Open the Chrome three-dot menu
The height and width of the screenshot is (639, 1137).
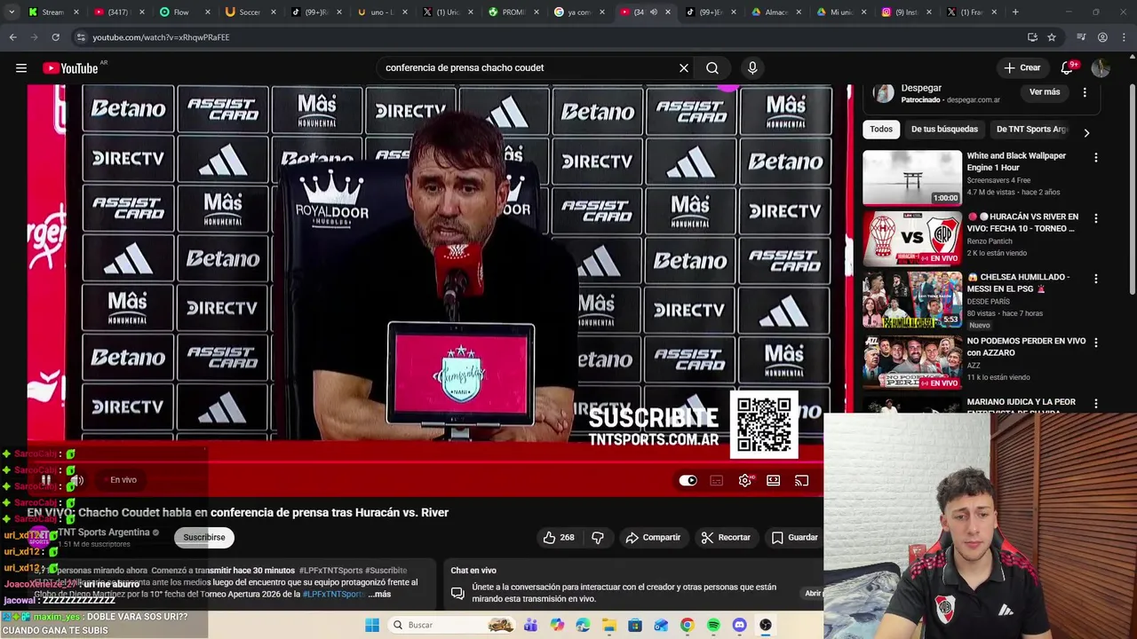click(x=1125, y=37)
